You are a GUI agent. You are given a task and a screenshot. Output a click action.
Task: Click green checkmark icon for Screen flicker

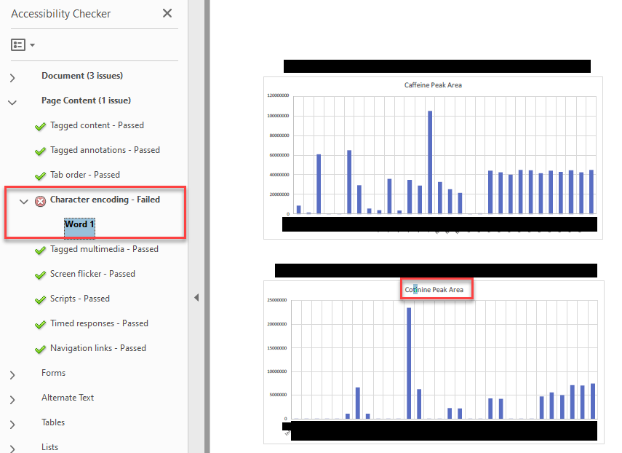(x=40, y=275)
